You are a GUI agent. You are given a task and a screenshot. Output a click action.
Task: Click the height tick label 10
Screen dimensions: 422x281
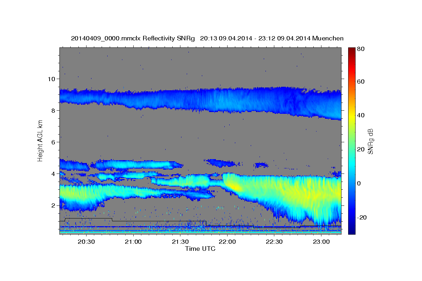click(x=52, y=79)
